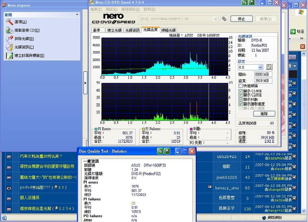Enable the 快速掃描 checkbox
This screenshot has height=222, width=308.
(x=240, y=86)
